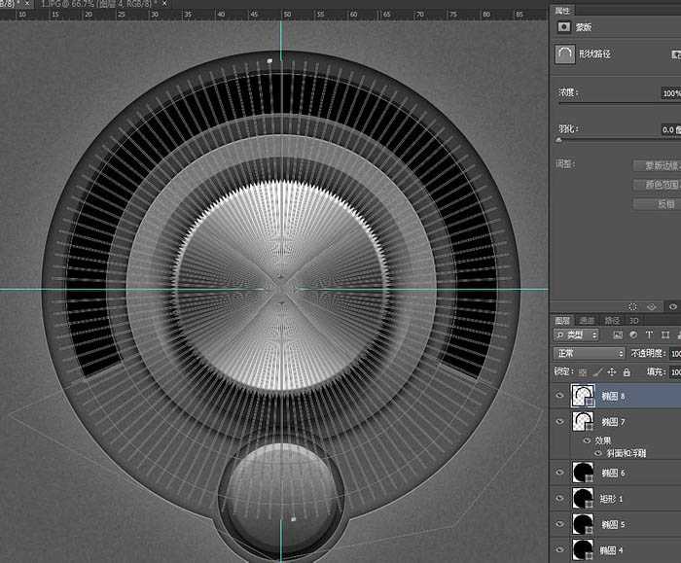Screen dimensions: 681x563
Task: Hide the 椭圆 8 layer
Action: pyautogui.click(x=558, y=395)
